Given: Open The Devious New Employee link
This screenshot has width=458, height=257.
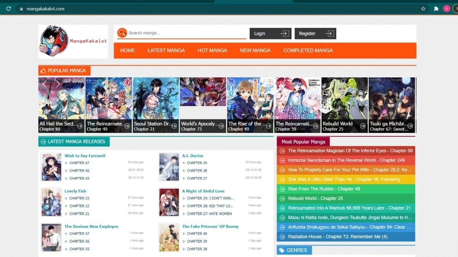Looking at the screenshot, I should [x=91, y=227].
